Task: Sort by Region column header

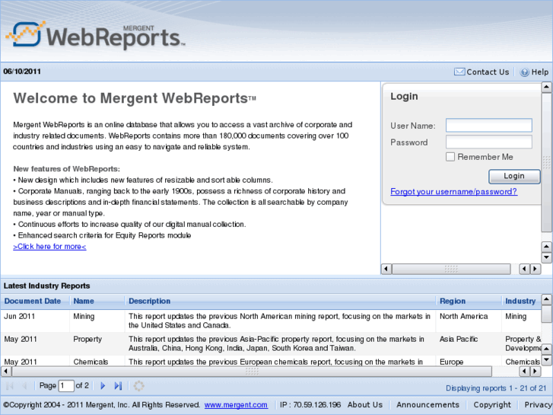Action: coord(469,301)
